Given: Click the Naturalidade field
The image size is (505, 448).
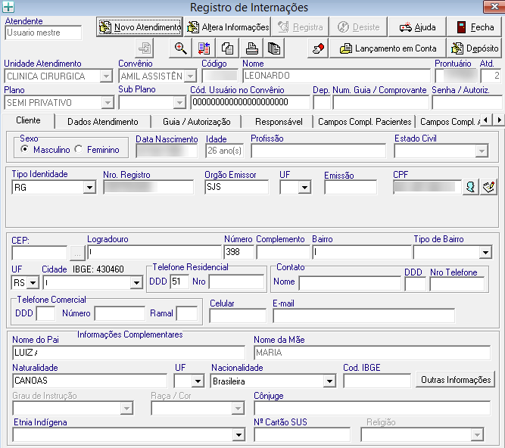Looking at the screenshot, I should [90, 381].
